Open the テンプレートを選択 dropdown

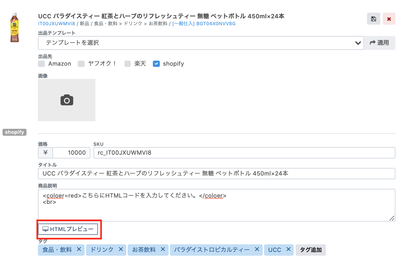(201, 43)
